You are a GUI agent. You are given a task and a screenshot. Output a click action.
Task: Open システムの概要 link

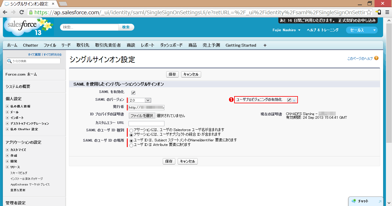pyautogui.click(x=18, y=86)
